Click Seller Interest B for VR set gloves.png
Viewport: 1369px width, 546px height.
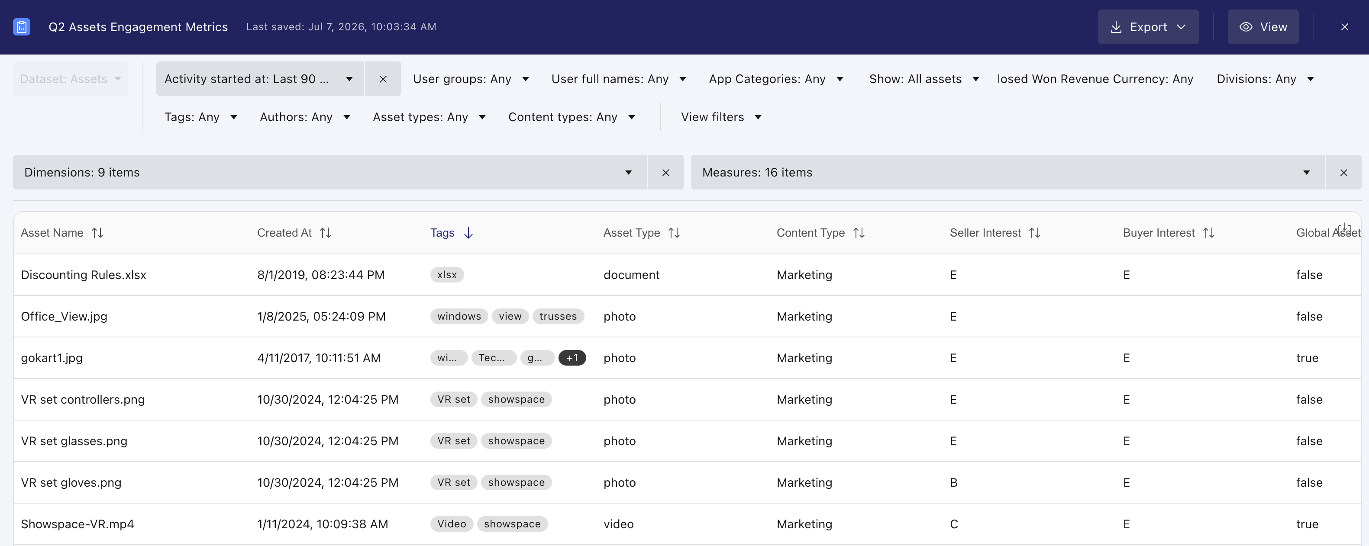pos(953,482)
